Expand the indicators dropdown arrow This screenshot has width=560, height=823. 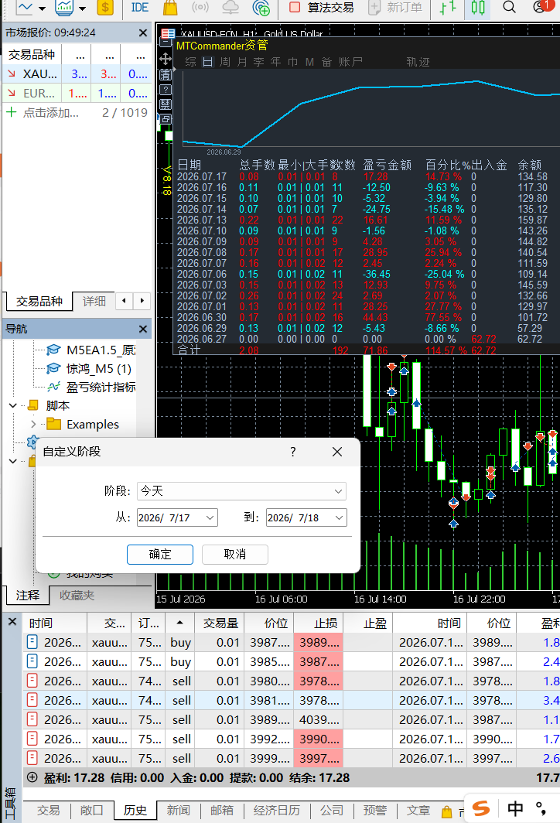(83, 9)
